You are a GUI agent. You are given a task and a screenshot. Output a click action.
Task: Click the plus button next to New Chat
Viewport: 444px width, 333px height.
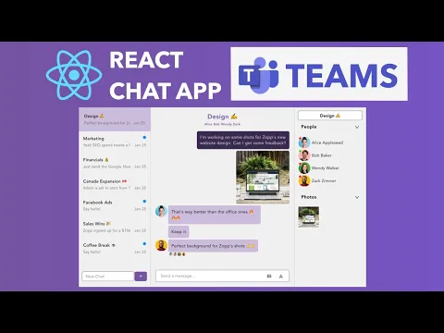coord(141,276)
